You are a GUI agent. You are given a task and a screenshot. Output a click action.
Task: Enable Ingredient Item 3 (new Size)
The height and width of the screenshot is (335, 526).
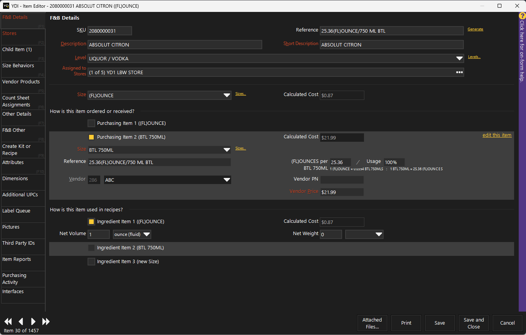[91, 262]
